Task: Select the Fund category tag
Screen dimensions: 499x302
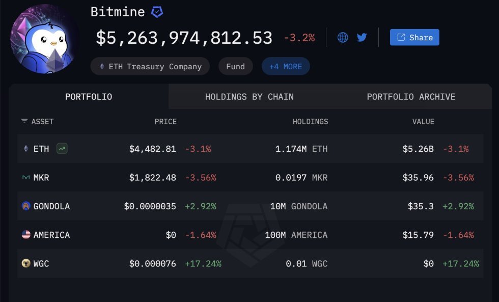Action: tap(235, 66)
